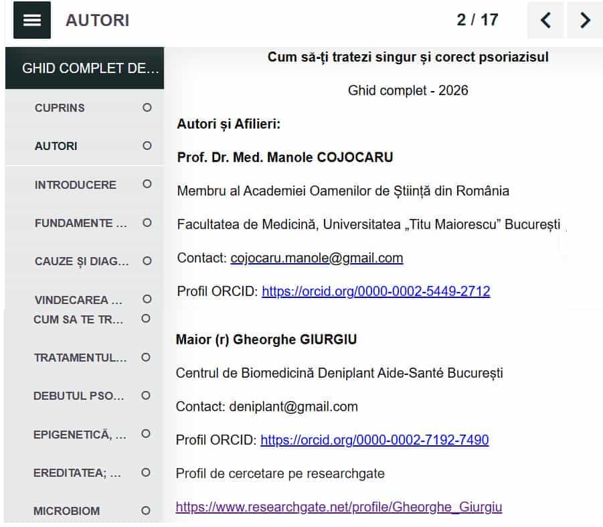Image resolution: width=603 pixels, height=527 pixels.
Task: Click the circle marker next to INTRODUCERE
Action: 147,184
